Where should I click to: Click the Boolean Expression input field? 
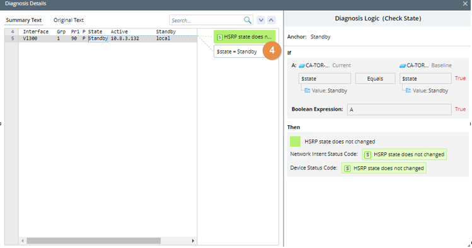pos(399,110)
